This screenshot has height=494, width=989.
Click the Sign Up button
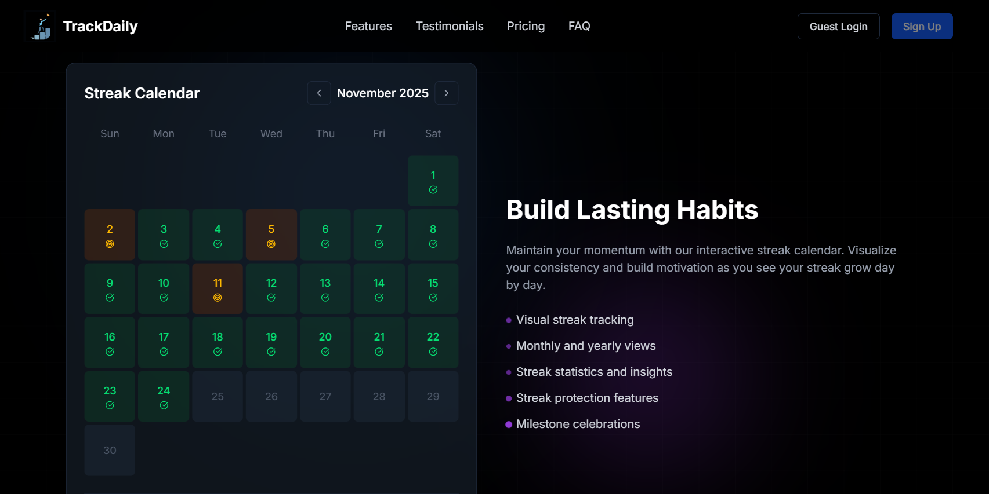pos(922,26)
